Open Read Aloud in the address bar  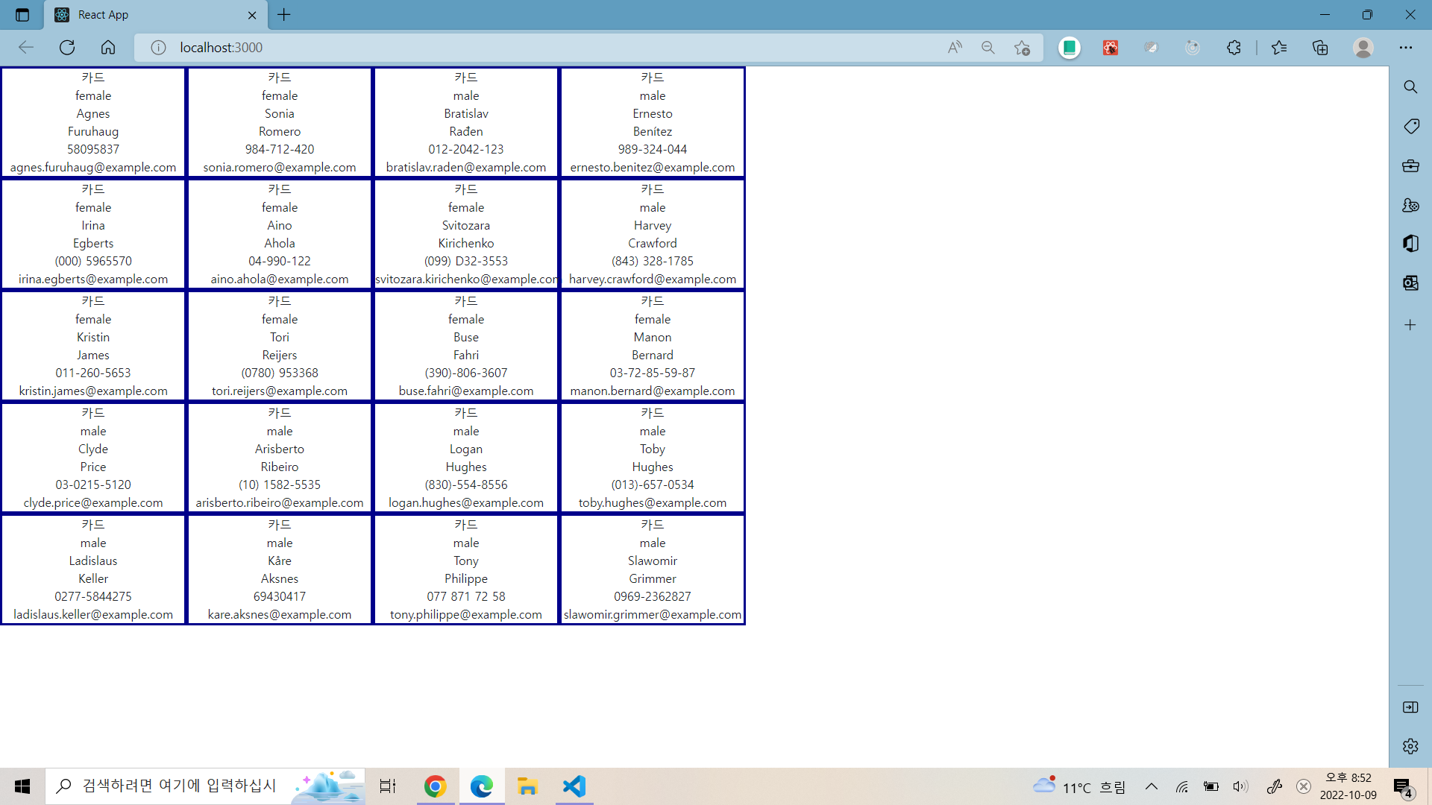(x=955, y=48)
